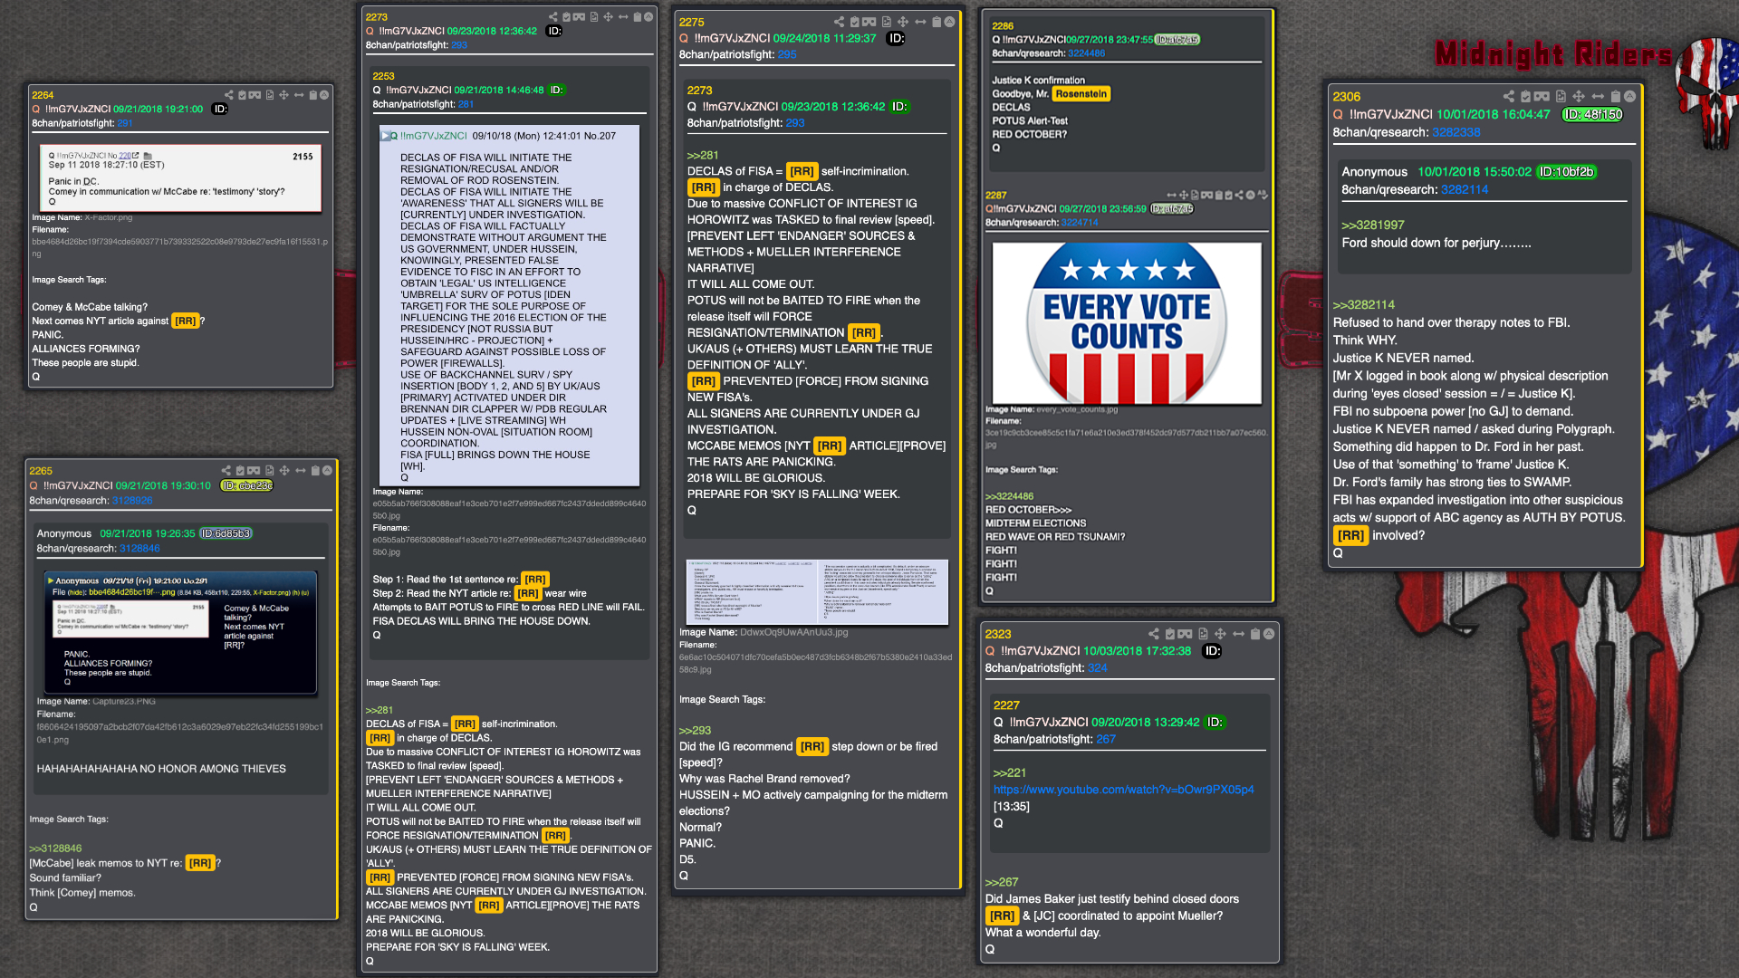Open patriotsfight link 291 in post 2264
Image resolution: width=1739 pixels, height=978 pixels.
point(125,123)
